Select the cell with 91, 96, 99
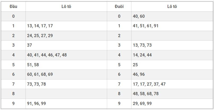Screen dimensions: 214x110 coord(37,103)
